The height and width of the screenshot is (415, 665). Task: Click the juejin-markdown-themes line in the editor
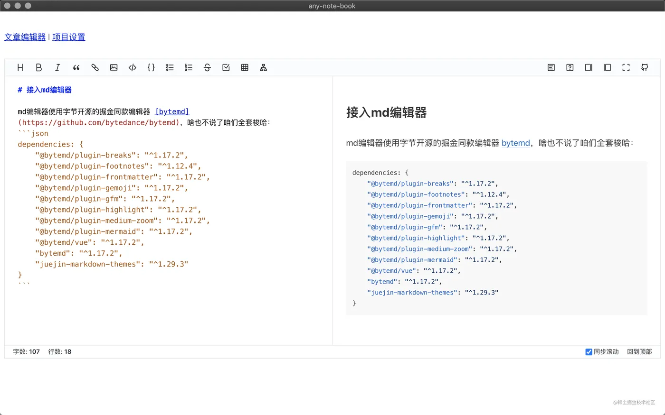(x=112, y=264)
